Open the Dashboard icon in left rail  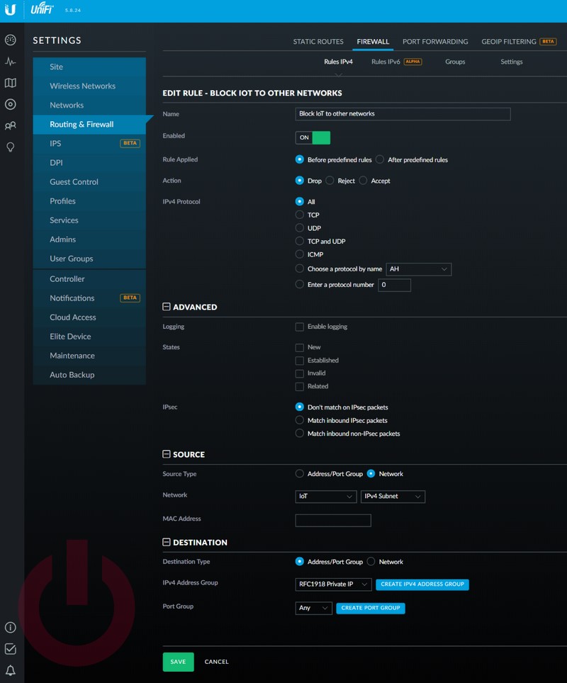(11, 40)
